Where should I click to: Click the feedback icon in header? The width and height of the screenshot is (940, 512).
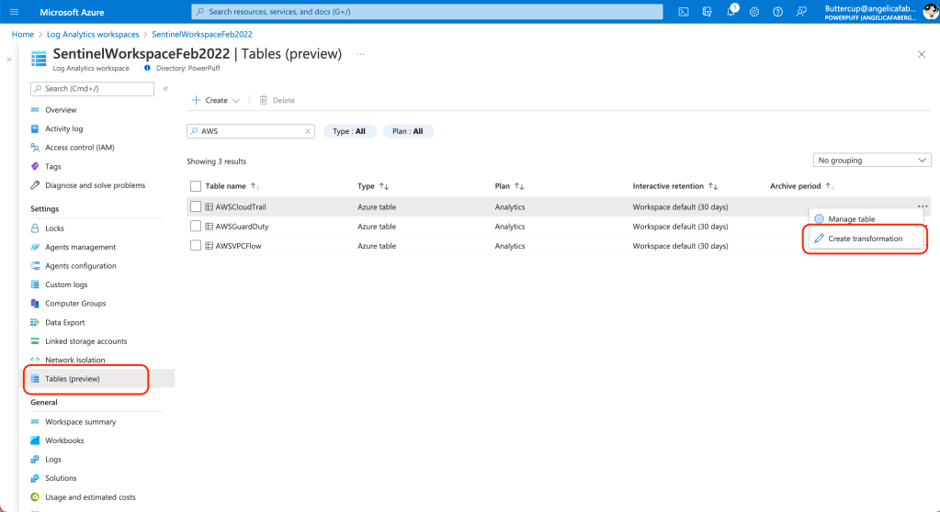[801, 12]
